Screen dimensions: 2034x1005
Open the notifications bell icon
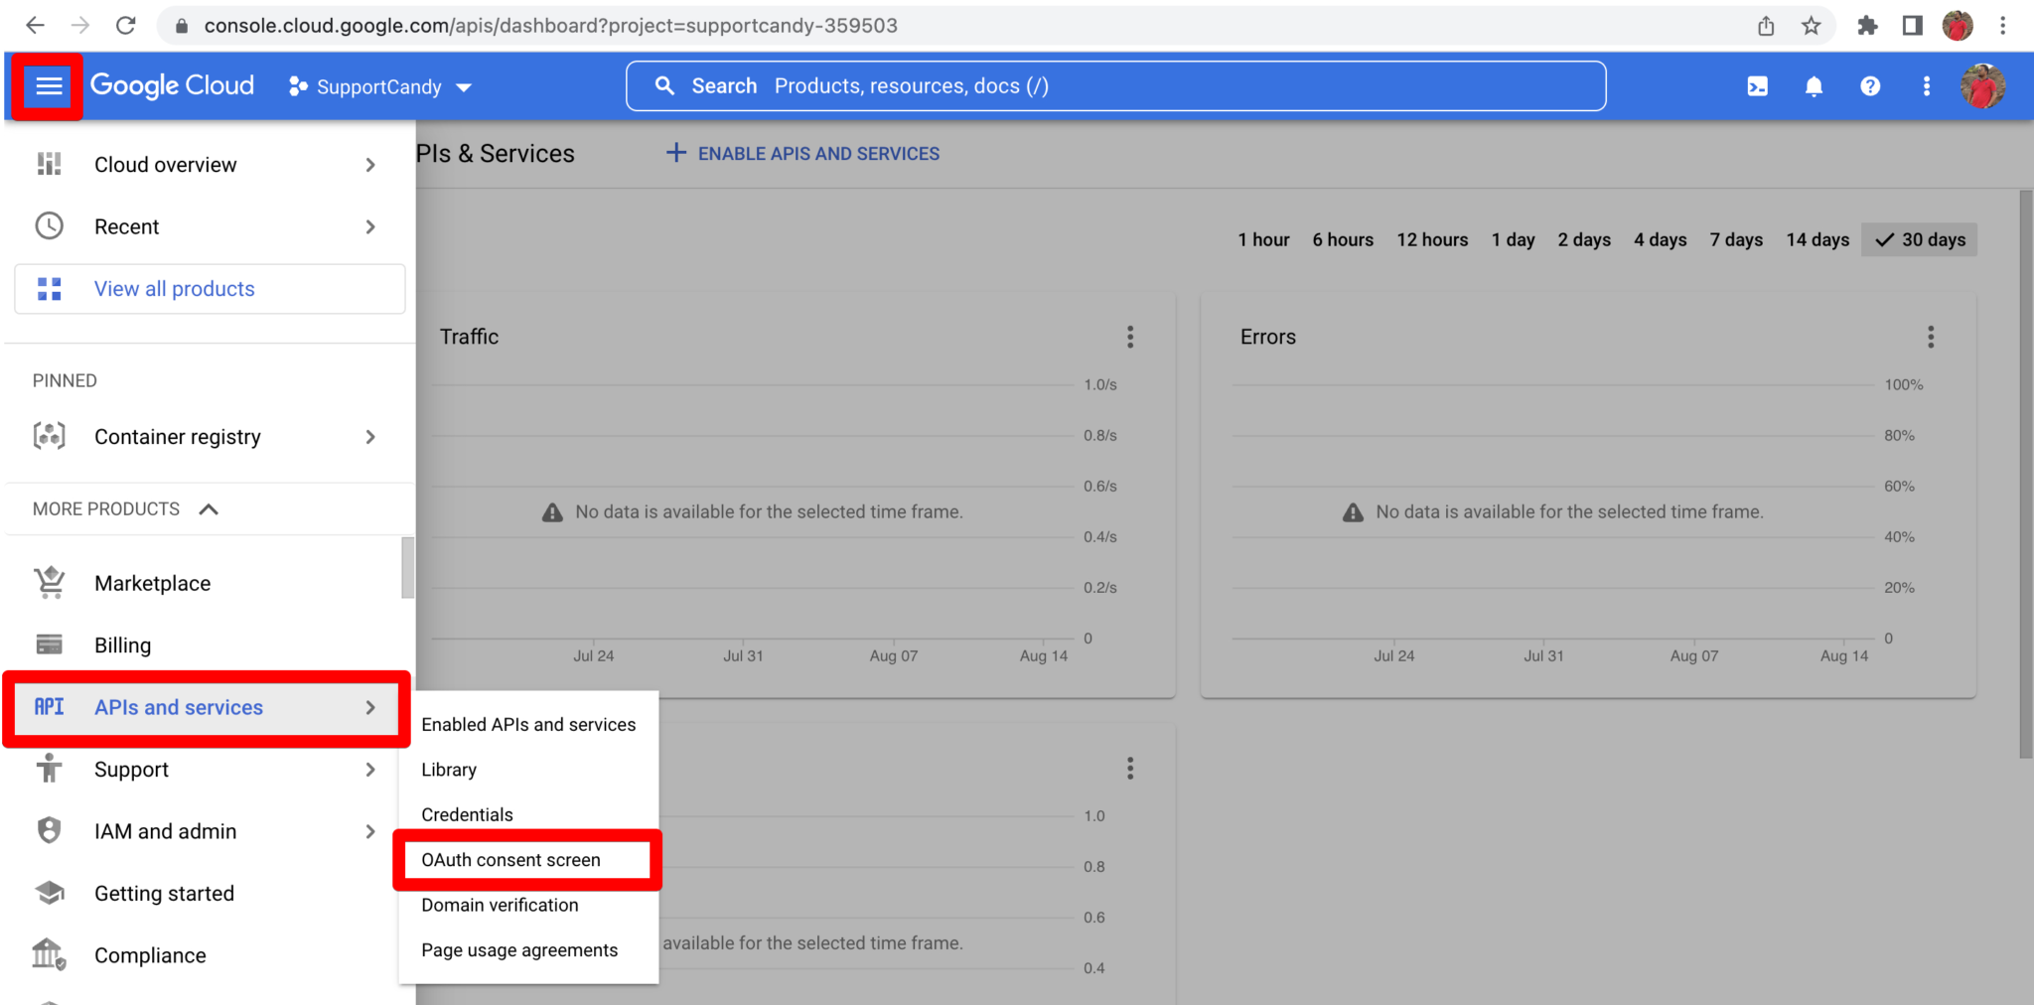pyautogui.click(x=1813, y=86)
